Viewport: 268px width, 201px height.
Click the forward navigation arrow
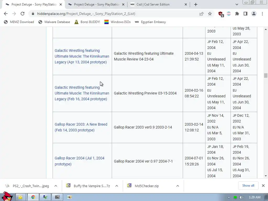click(14, 14)
